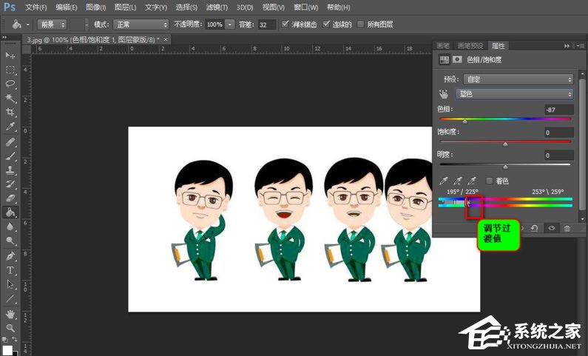Select the Dodge tool

click(x=10, y=241)
